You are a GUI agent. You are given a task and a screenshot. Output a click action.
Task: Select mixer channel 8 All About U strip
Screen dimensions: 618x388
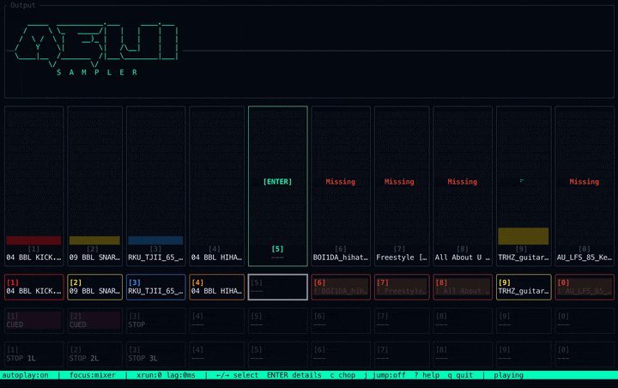[x=463, y=186]
